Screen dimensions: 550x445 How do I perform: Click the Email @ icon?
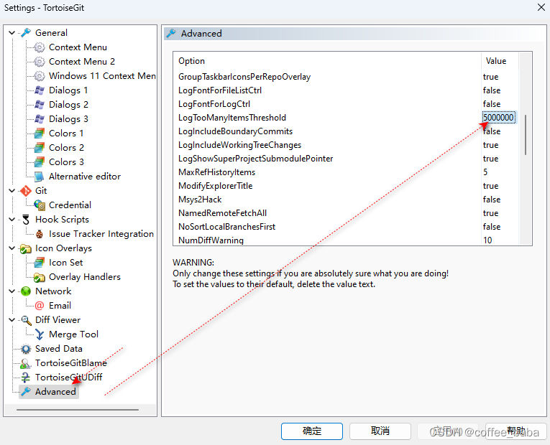click(x=40, y=306)
